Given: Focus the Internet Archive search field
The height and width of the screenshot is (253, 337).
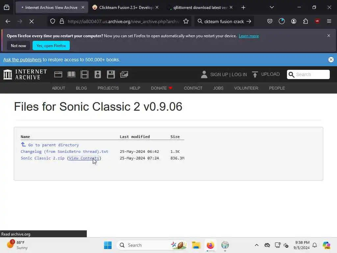Looking at the screenshot, I should pos(308,74).
